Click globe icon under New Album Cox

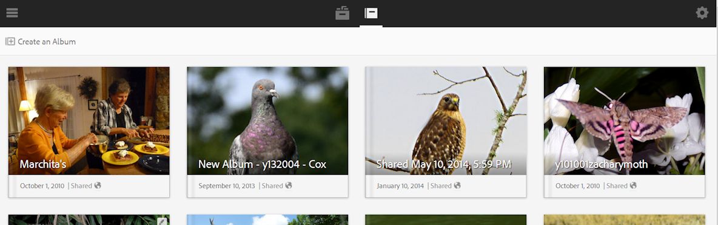point(289,186)
